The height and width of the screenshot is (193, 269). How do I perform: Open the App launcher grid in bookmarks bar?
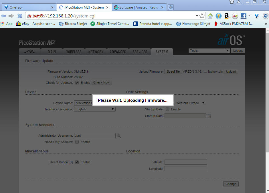coord(7,24)
